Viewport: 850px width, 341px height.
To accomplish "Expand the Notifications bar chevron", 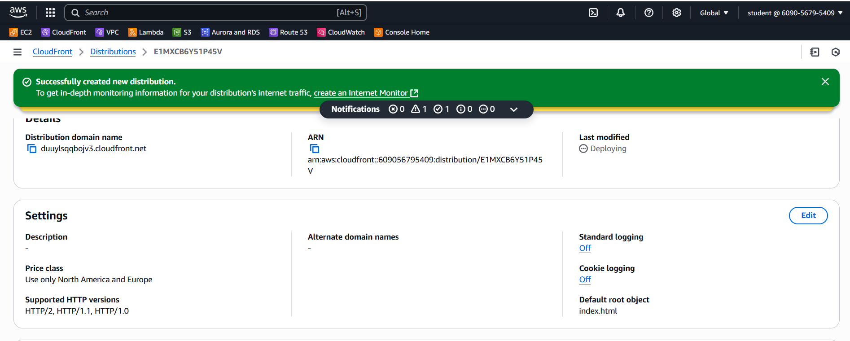I will (x=514, y=109).
